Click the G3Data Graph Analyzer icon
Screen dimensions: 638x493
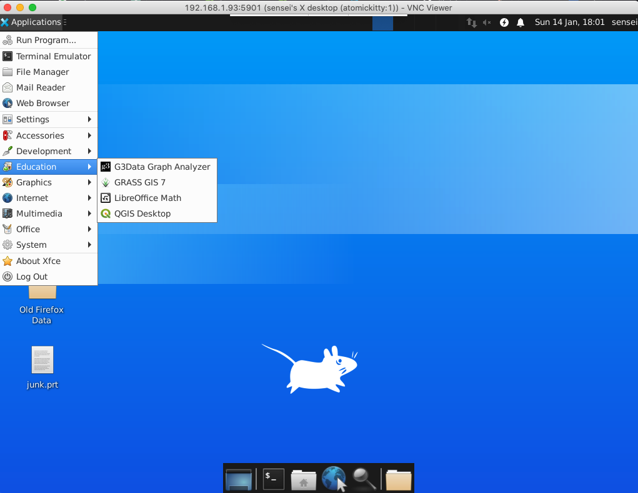click(x=106, y=167)
